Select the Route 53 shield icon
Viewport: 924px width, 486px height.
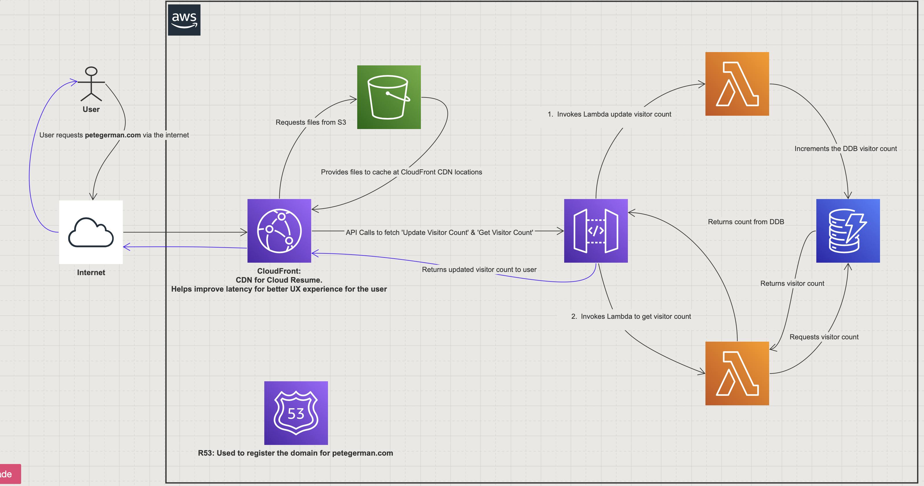tap(296, 413)
